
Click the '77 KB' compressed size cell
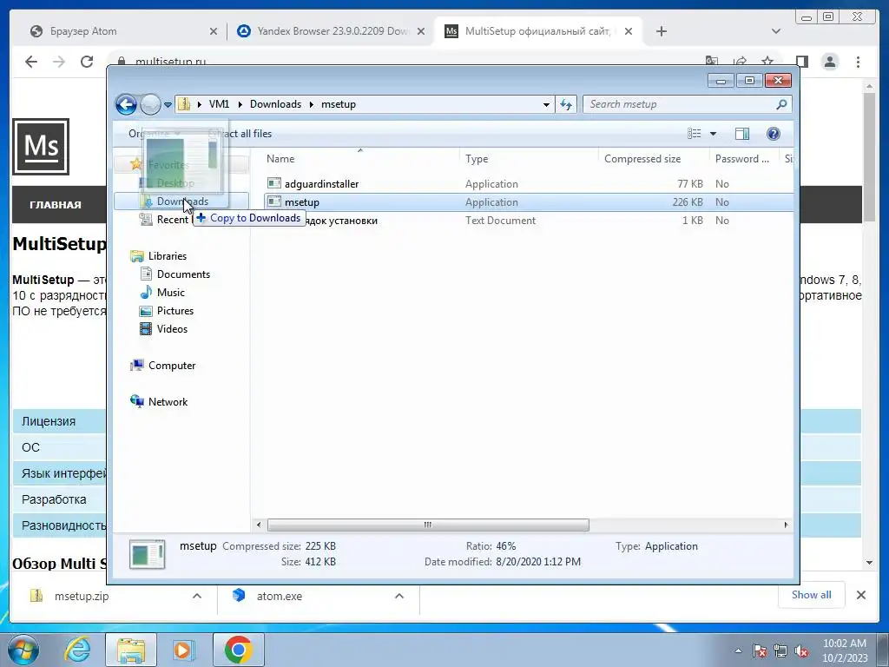pos(690,184)
